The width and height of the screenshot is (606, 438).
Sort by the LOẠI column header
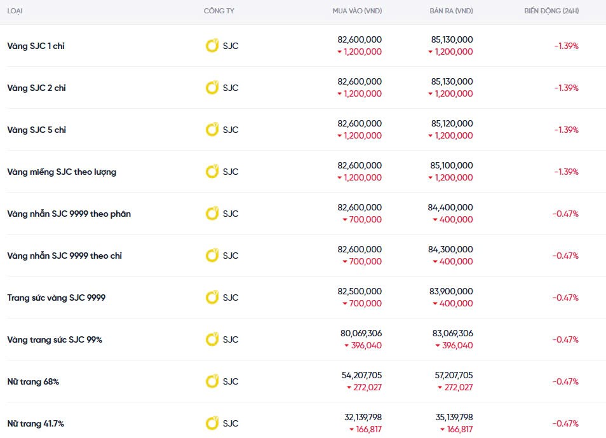click(x=15, y=11)
